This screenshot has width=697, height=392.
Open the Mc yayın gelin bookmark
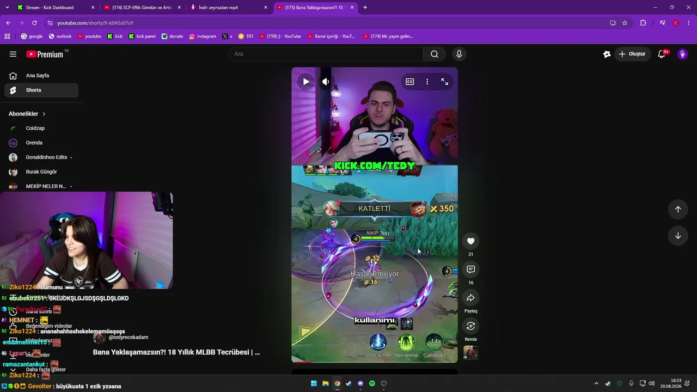tap(388, 36)
